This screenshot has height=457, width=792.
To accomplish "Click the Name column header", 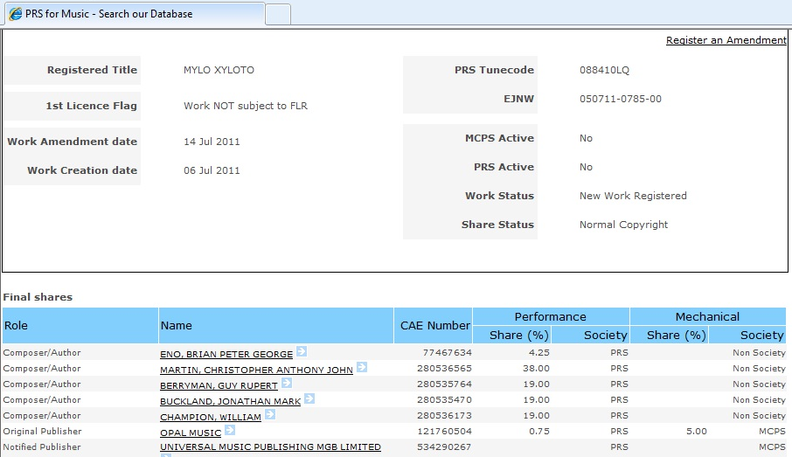I will click(x=275, y=325).
